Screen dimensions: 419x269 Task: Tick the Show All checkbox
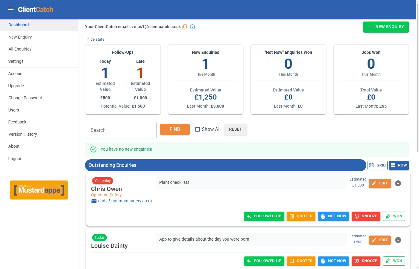[x=198, y=129]
